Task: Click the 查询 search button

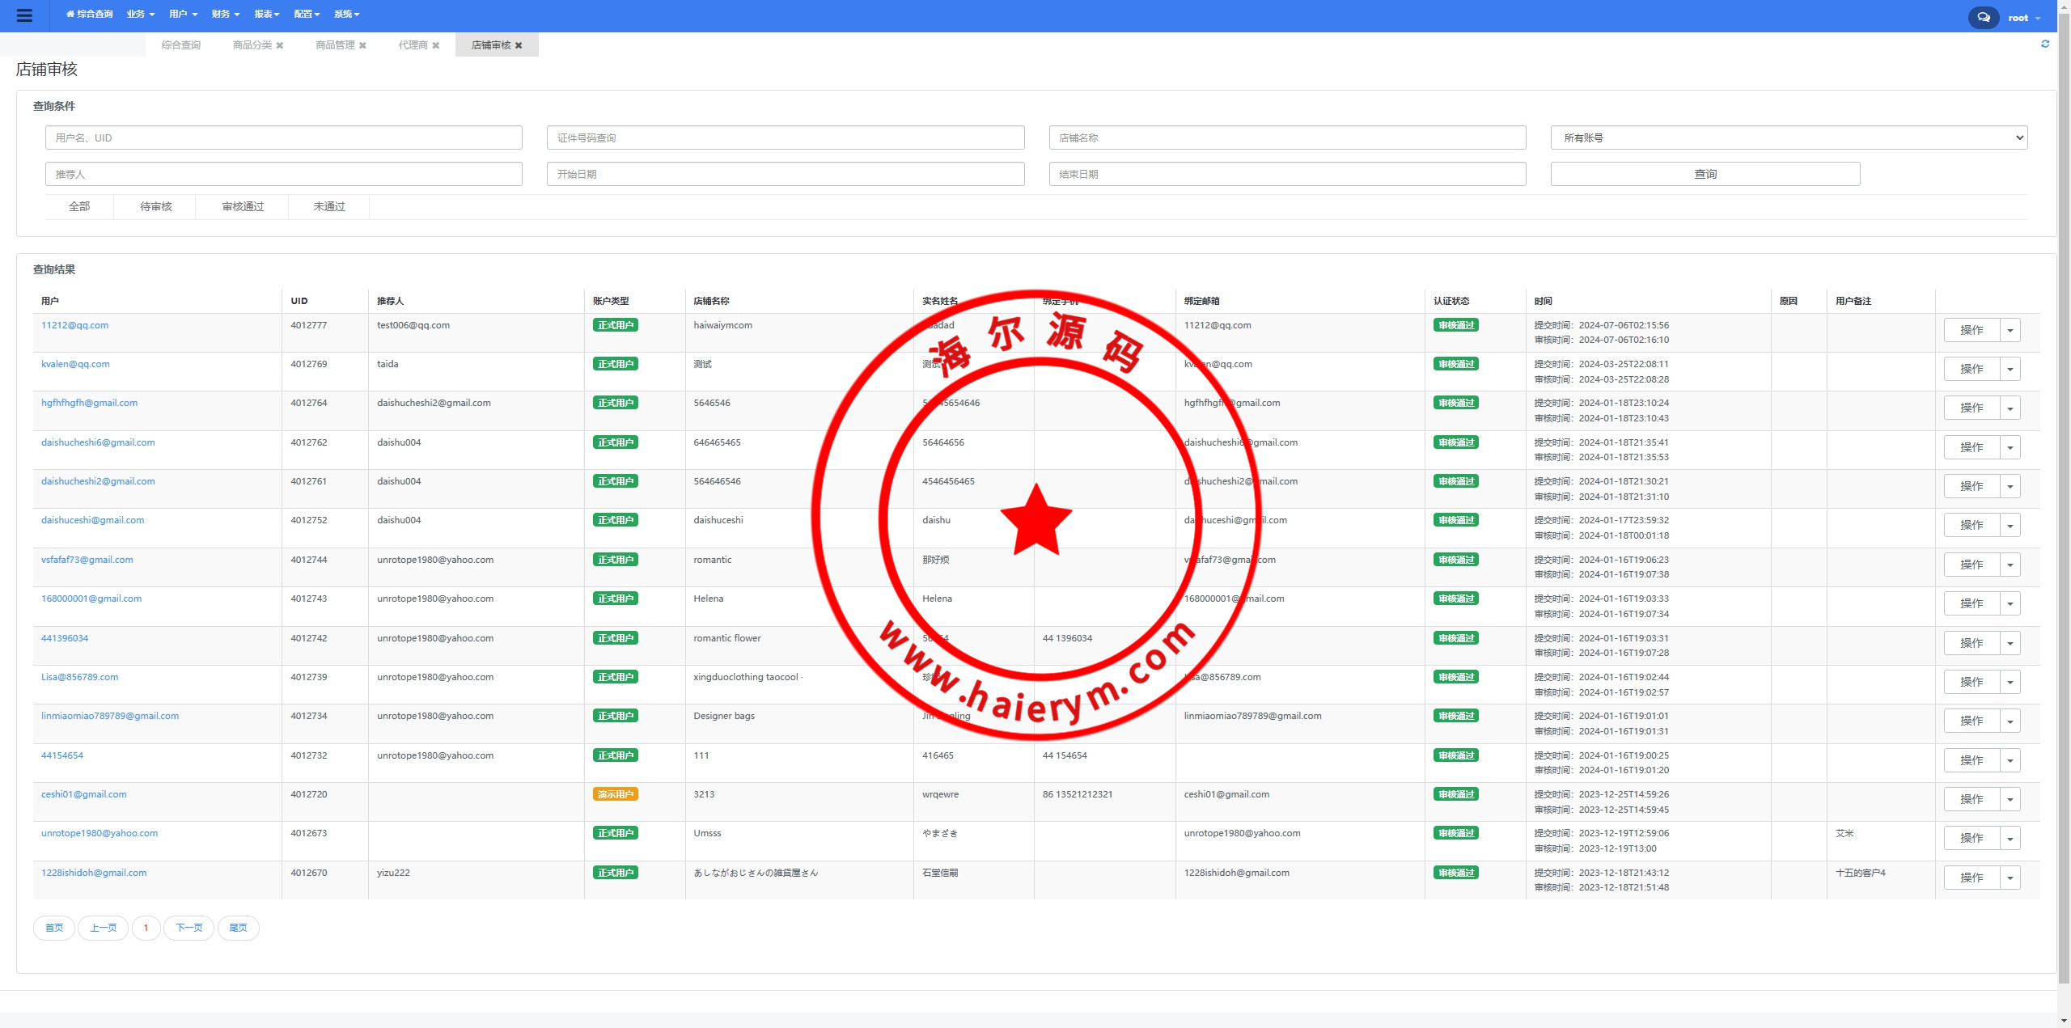Action: tap(1705, 174)
